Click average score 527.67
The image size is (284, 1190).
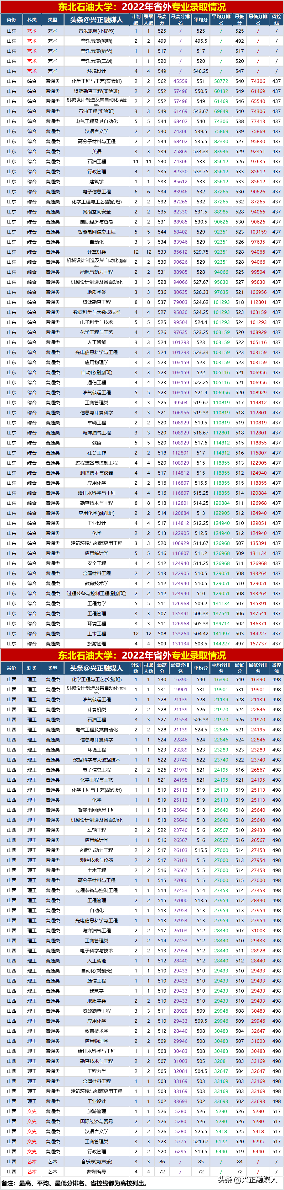[x=200, y=282]
